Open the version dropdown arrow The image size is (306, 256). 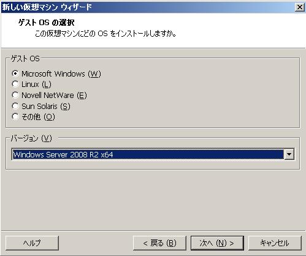point(289,154)
